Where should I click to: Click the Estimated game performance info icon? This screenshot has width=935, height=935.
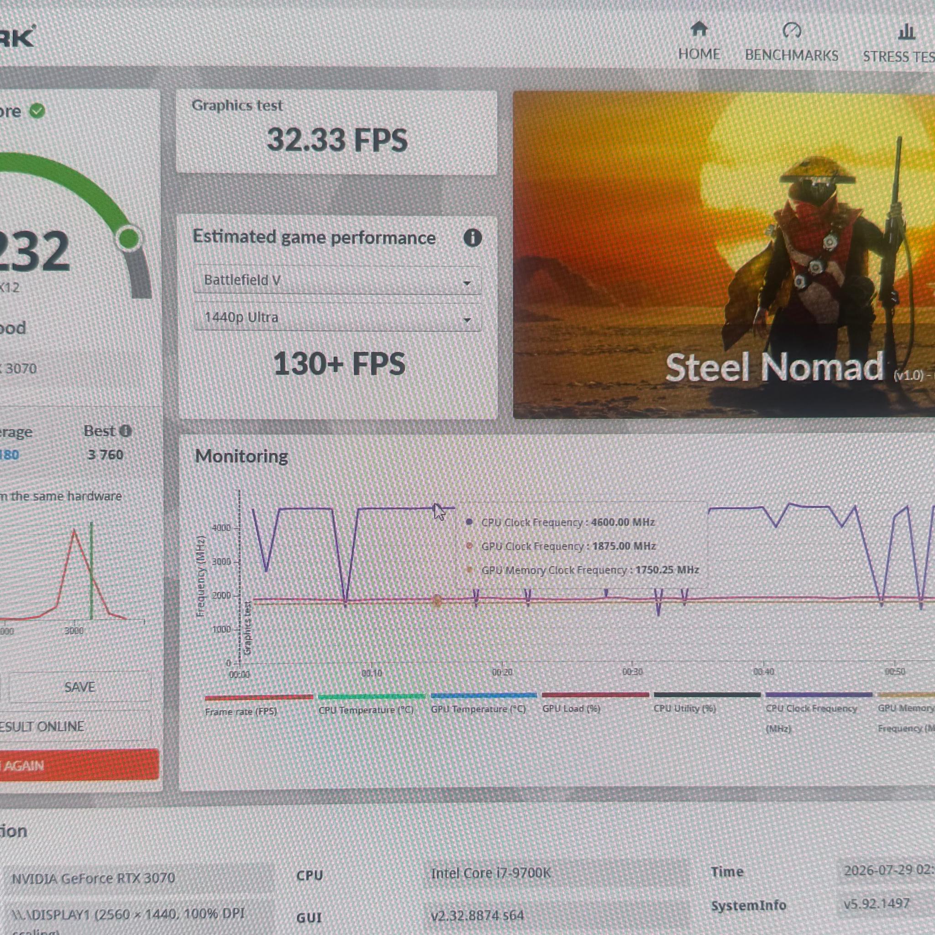[x=473, y=237]
